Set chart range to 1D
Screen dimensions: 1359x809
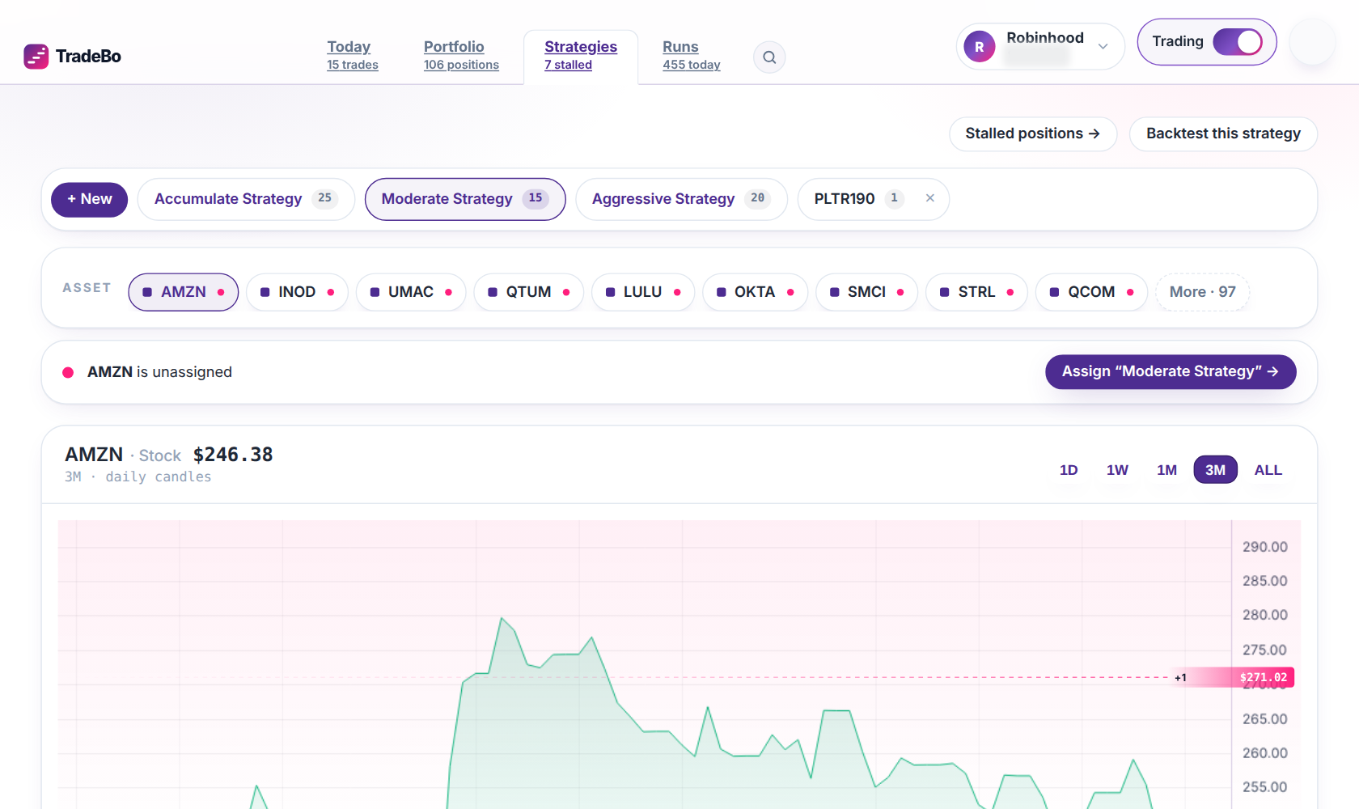click(1069, 470)
